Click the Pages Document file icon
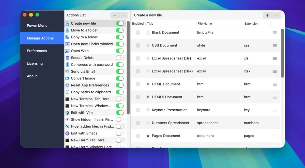This screenshot has height=168, width=305. tap(148, 136)
